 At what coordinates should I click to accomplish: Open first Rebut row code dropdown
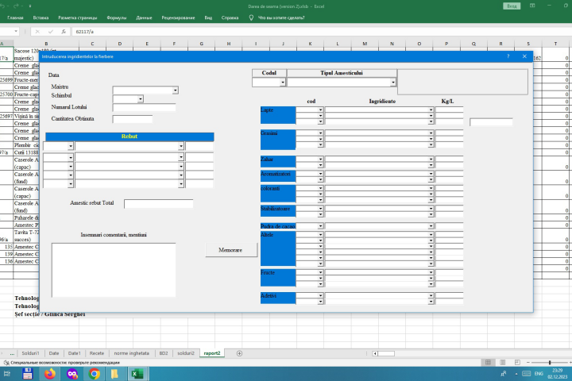coord(71,146)
